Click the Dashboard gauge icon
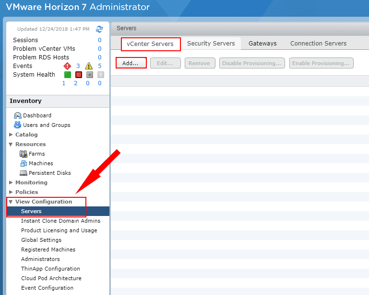 18,115
